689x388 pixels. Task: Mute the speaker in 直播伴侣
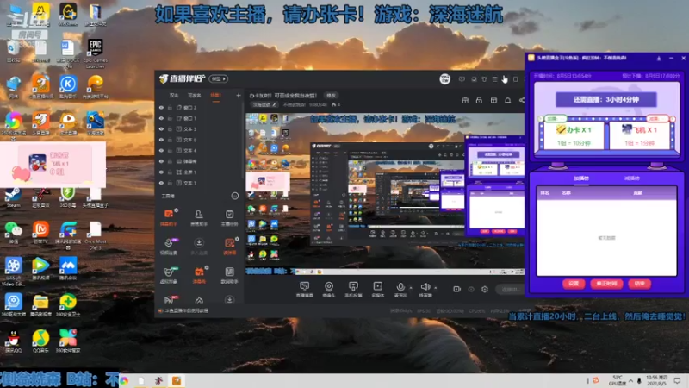point(425,288)
